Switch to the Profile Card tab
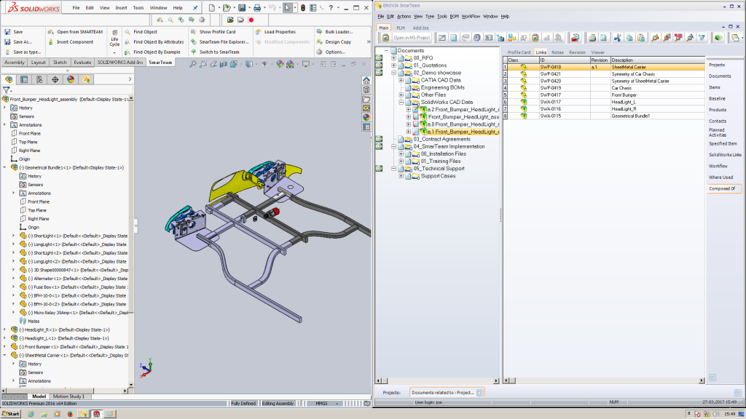This screenshot has width=746, height=419. (x=519, y=52)
